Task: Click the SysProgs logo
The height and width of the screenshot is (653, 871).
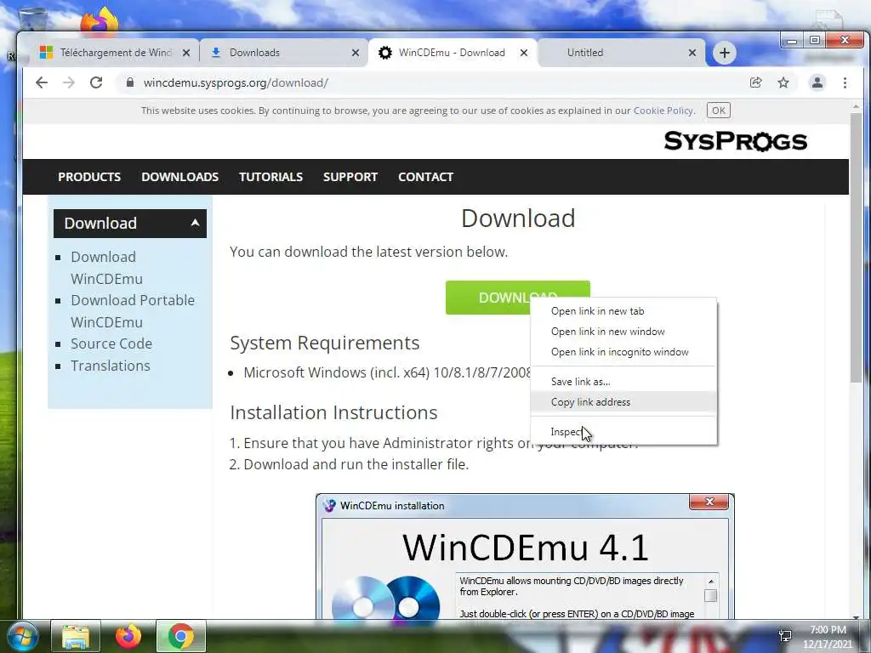Action: coord(736,141)
